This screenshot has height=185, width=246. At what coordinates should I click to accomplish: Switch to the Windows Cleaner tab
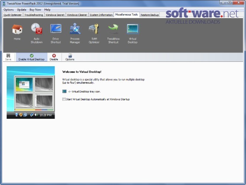77,15
